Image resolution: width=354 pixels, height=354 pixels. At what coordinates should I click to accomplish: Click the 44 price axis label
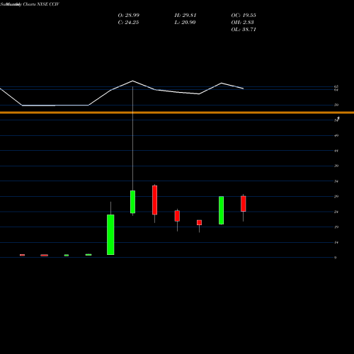pos(336,151)
